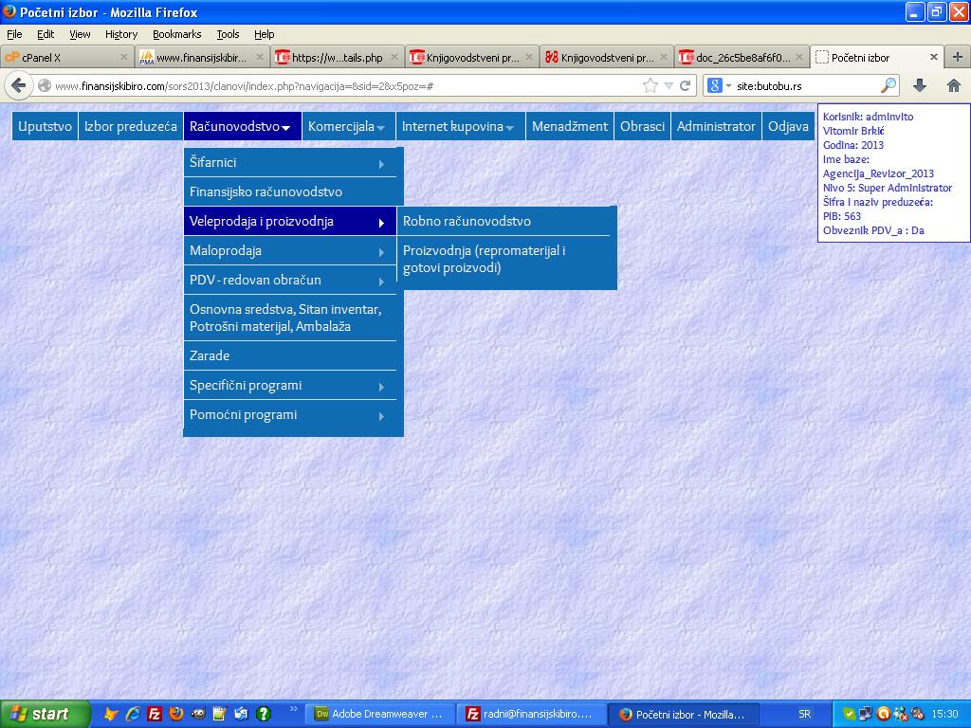Open the Downloads arrow in the toolbar
Screen dimensions: 971x728
click(919, 85)
